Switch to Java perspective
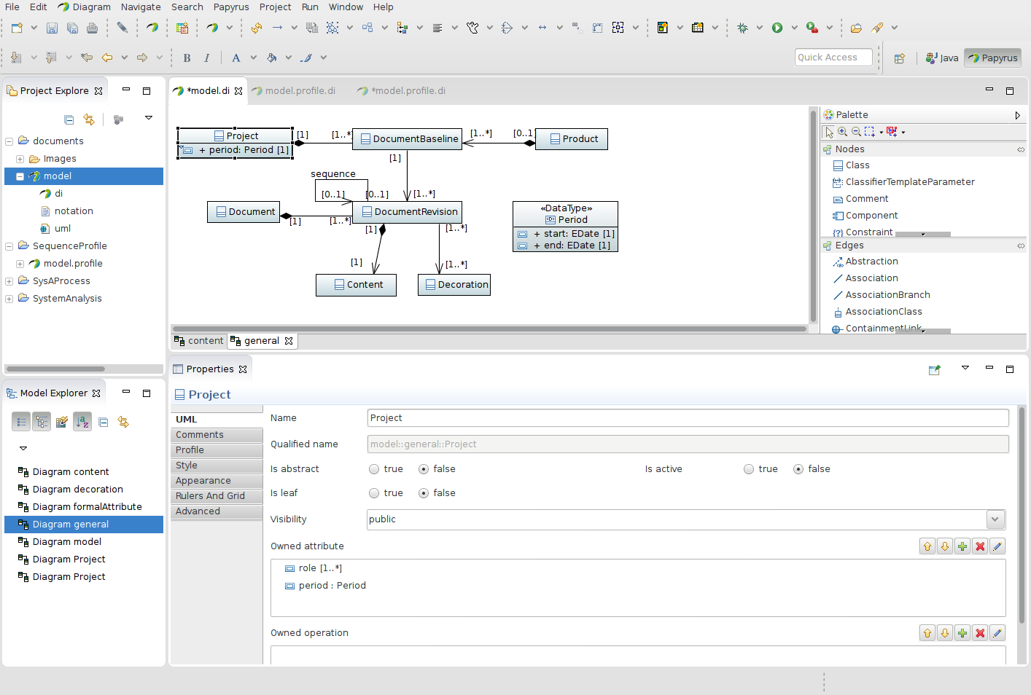The width and height of the screenshot is (1031, 695). coord(942,58)
